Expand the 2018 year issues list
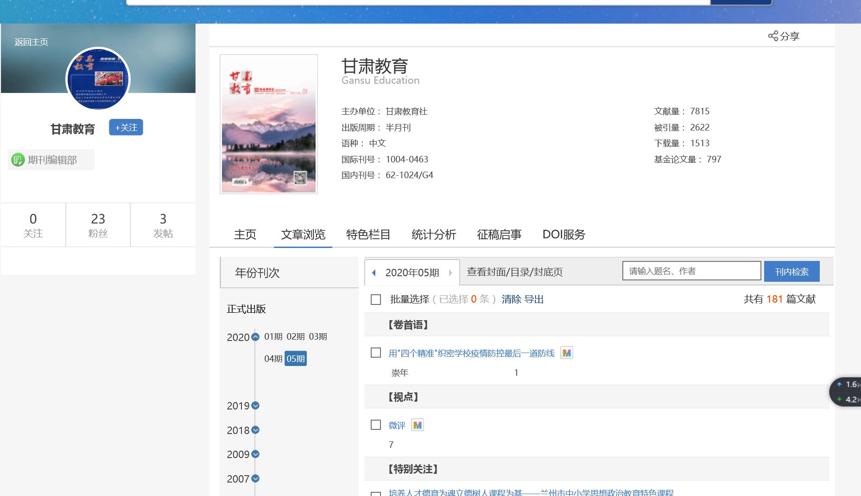This screenshot has height=496, width=861. point(255,430)
